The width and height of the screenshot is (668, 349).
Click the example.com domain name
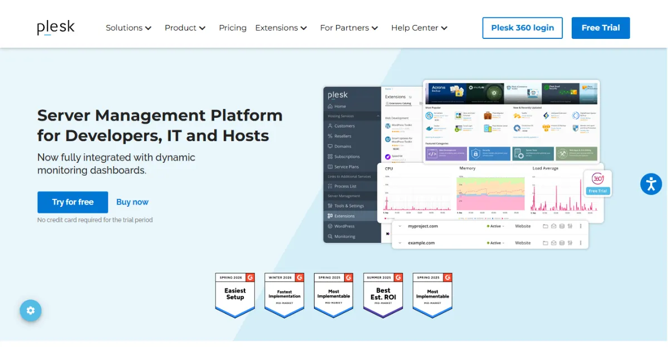[x=421, y=243]
